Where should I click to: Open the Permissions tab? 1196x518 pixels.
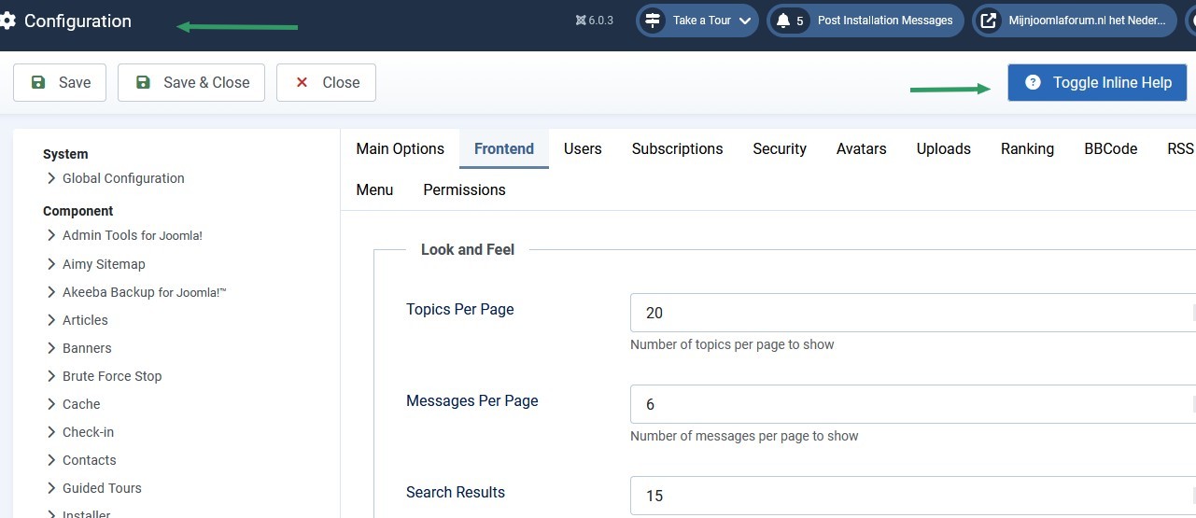[x=464, y=189]
